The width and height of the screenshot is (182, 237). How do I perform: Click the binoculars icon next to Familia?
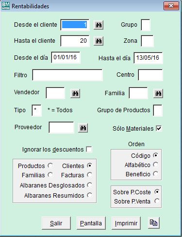[158, 93]
